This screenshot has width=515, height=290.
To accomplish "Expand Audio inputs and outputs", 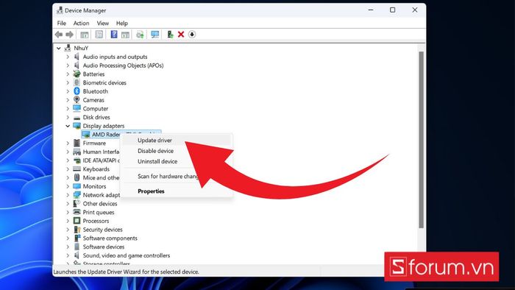I will coord(68,57).
